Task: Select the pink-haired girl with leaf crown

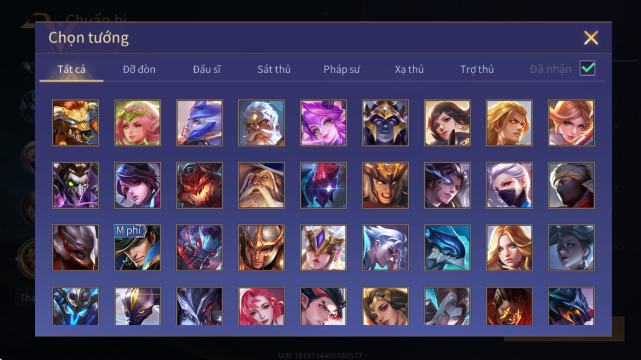Action: (137, 123)
